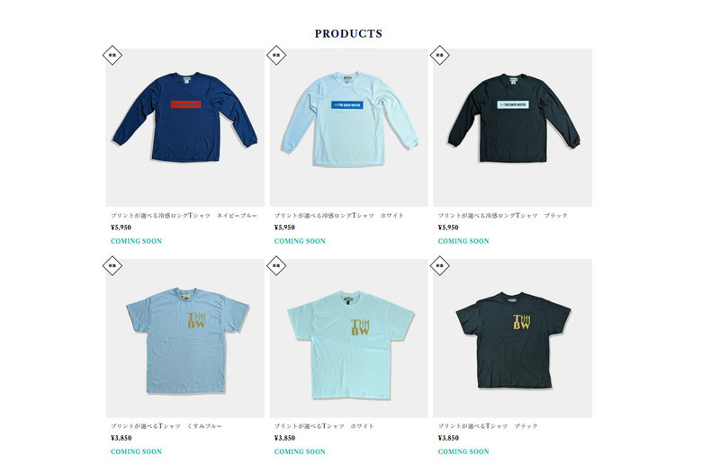The width and height of the screenshot is (711, 464).
Task: Click the diamond badge on navy long-sleeve shirt
Action: pos(112,55)
